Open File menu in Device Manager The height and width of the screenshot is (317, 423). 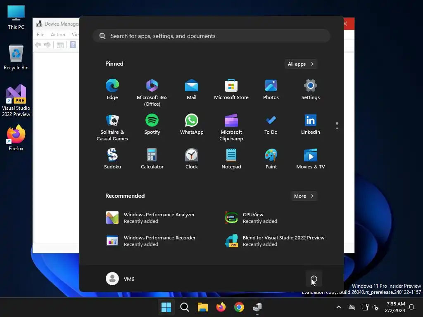click(x=40, y=35)
